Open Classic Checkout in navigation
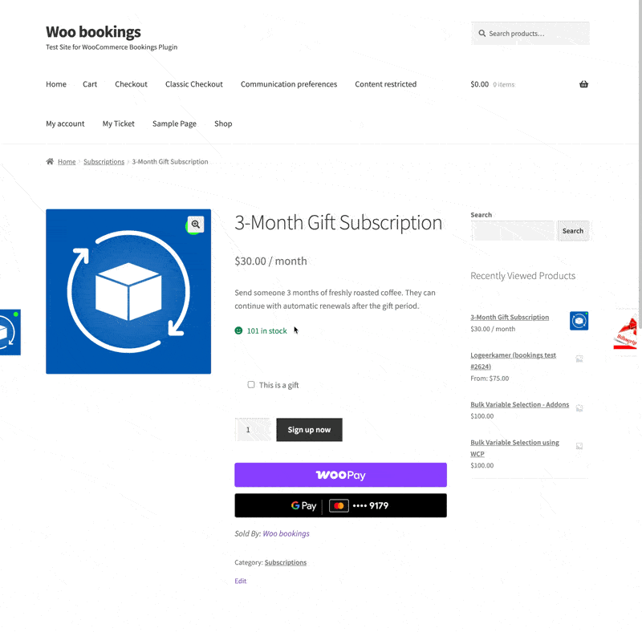 pyautogui.click(x=194, y=84)
